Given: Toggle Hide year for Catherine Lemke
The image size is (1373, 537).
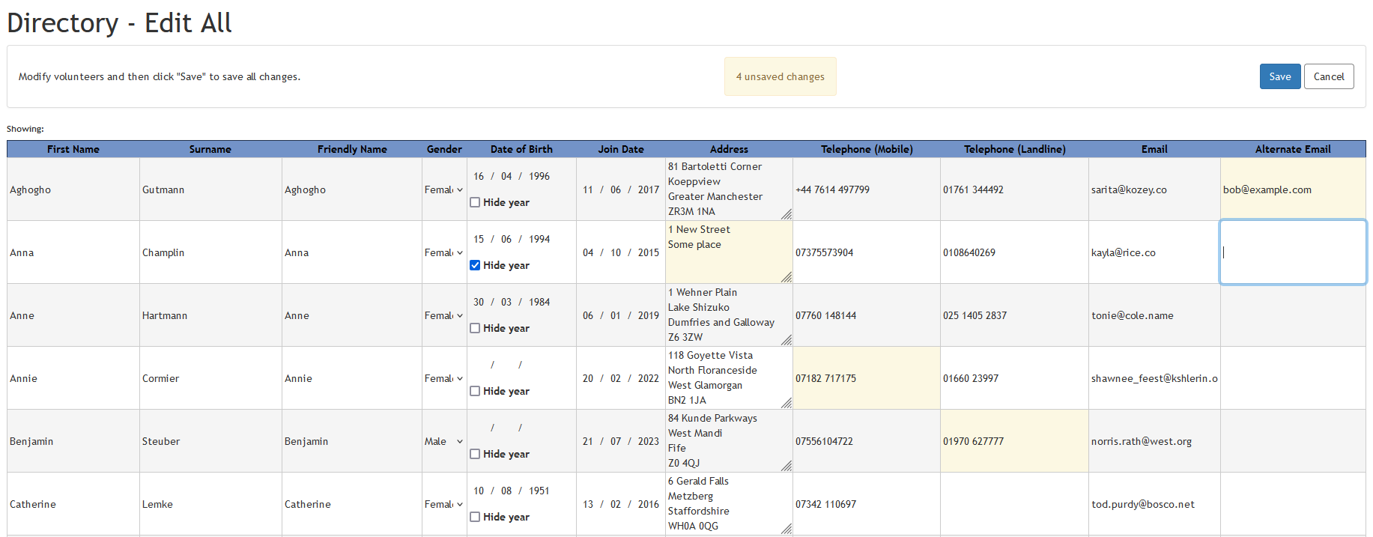Looking at the screenshot, I should 475,517.
